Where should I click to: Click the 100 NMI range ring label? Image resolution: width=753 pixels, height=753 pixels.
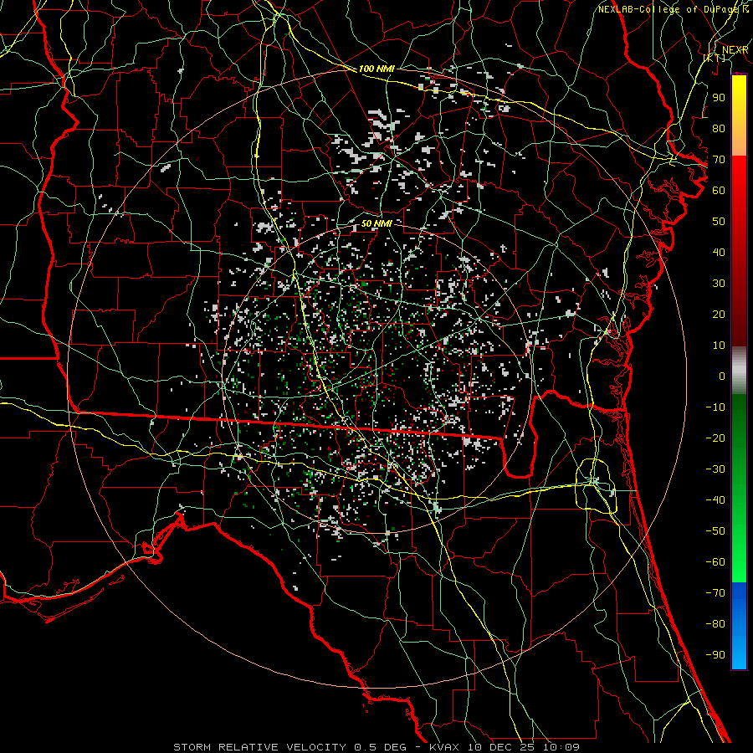point(376,69)
